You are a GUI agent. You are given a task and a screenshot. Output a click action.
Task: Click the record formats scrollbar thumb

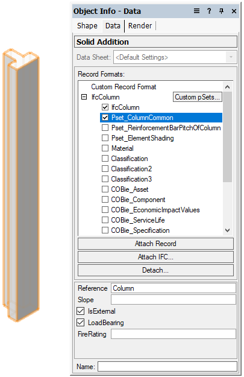pyautogui.click(x=227, y=137)
